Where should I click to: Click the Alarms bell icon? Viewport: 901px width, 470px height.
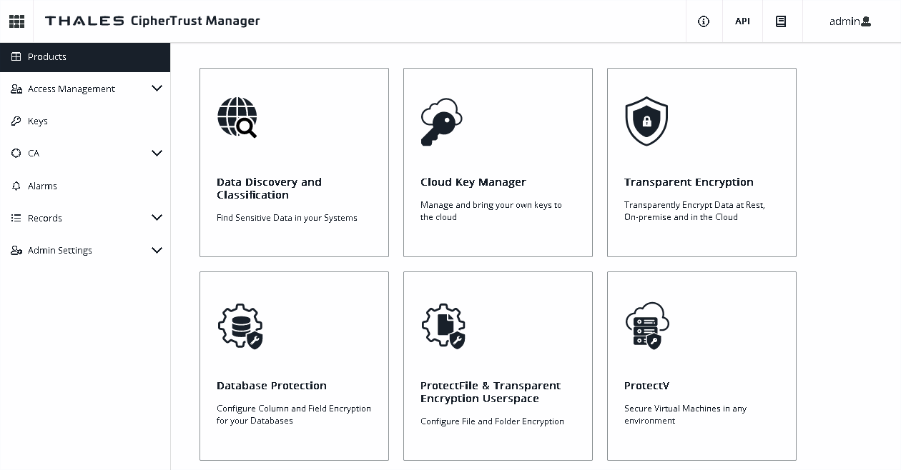click(16, 186)
